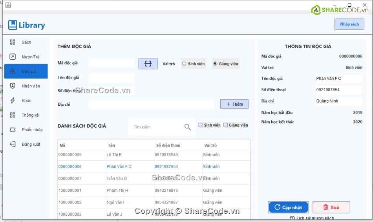Edit the 0921987654 phone field
Image resolution: width=373 pixels, height=222 pixels.
pyautogui.click(x=339, y=90)
